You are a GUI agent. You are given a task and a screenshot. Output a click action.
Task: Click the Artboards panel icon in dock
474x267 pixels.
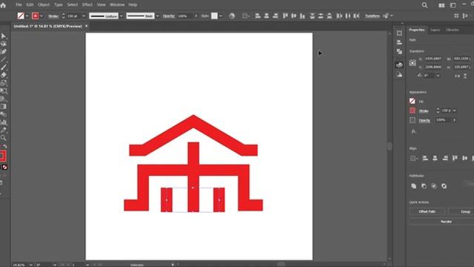(399, 33)
